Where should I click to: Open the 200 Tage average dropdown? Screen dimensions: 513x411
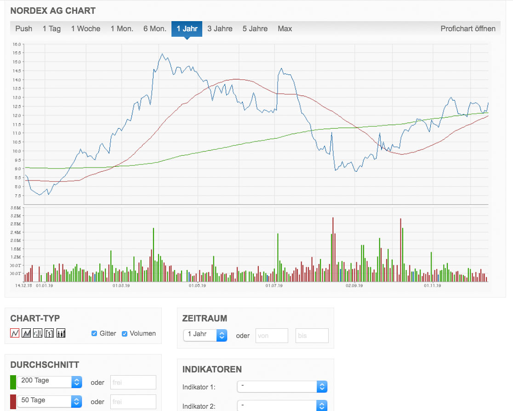49,382
